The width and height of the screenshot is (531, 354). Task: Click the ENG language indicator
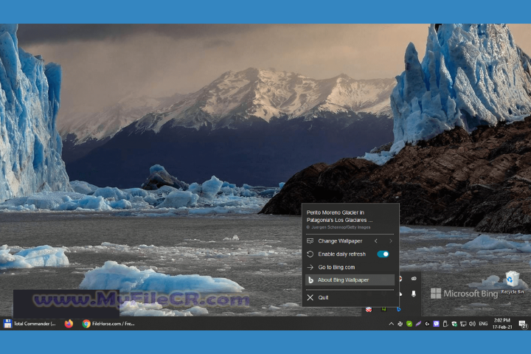(x=483, y=324)
